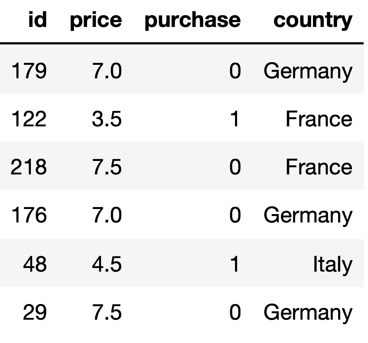Select the id cell 29

click(x=35, y=312)
